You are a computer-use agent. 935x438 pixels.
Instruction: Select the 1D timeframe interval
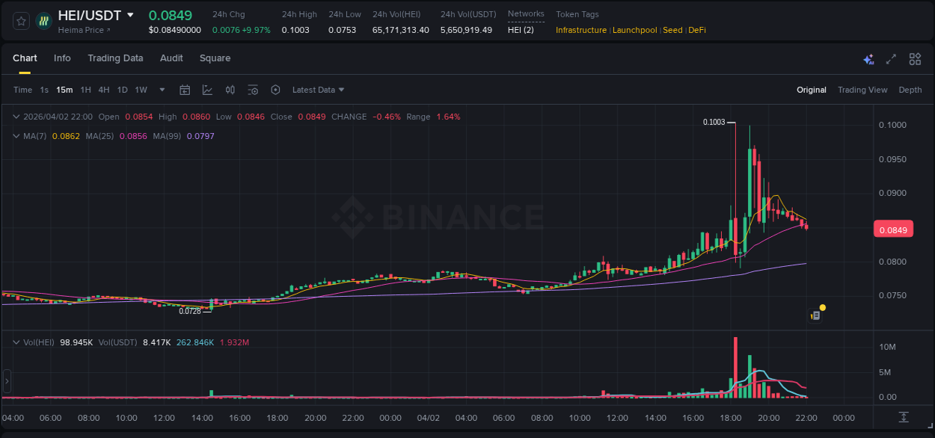coord(122,90)
